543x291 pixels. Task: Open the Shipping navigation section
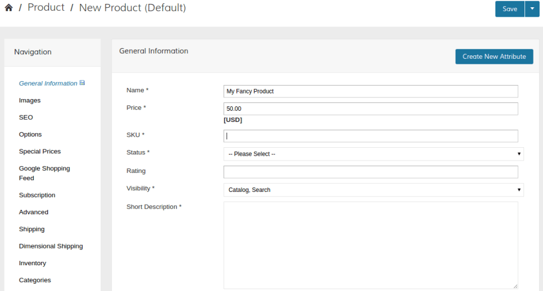pyautogui.click(x=32, y=229)
